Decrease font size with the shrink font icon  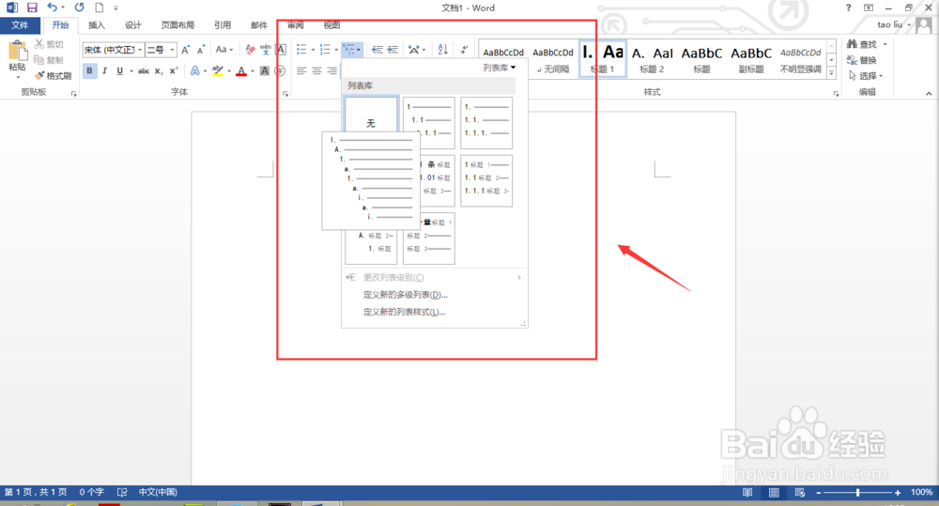[x=201, y=50]
